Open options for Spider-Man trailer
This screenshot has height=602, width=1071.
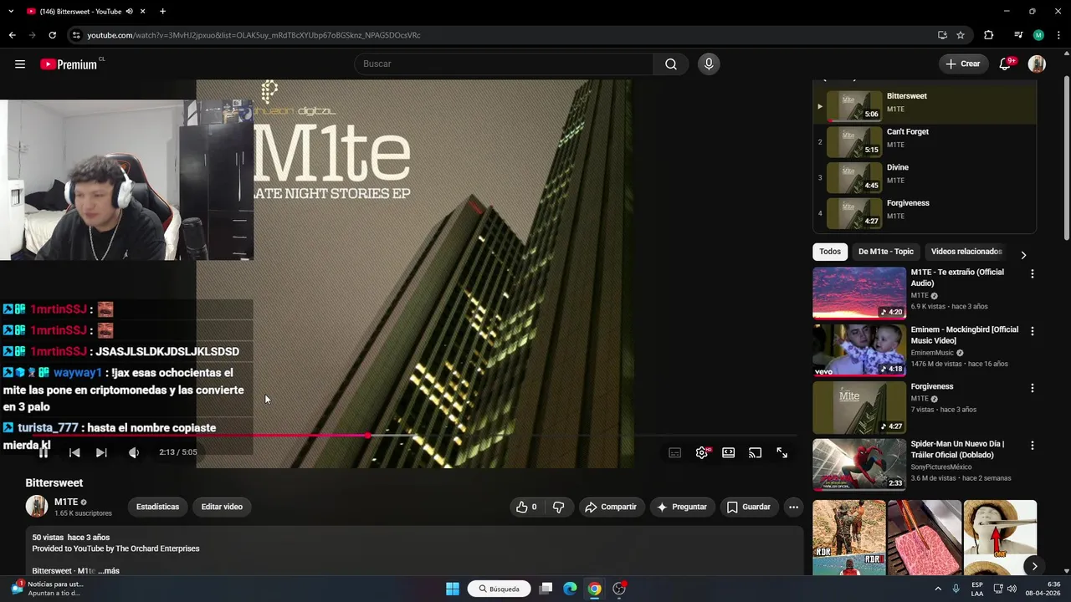(1032, 446)
